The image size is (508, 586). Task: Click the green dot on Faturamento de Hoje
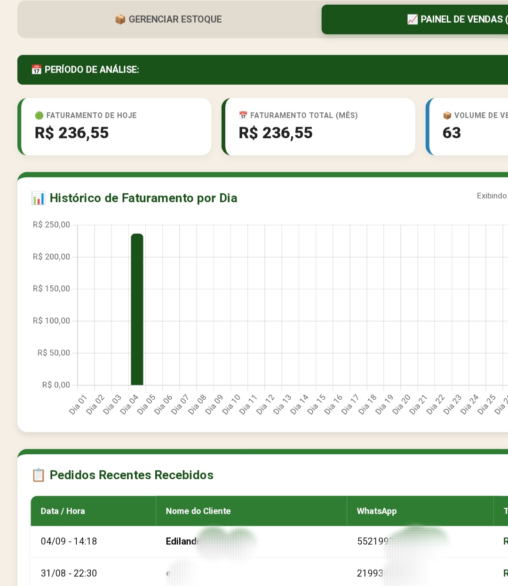point(39,115)
